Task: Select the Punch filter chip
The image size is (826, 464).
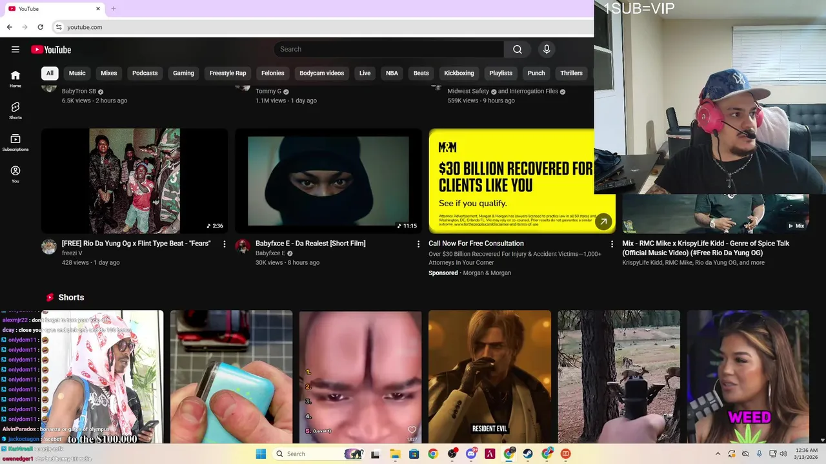Action: [x=536, y=73]
